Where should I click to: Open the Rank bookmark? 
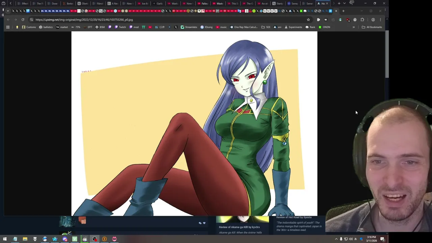tap(310, 27)
